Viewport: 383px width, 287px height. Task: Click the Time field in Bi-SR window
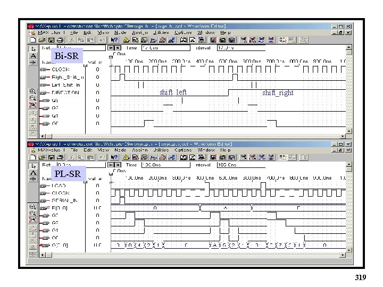[x=166, y=48]
